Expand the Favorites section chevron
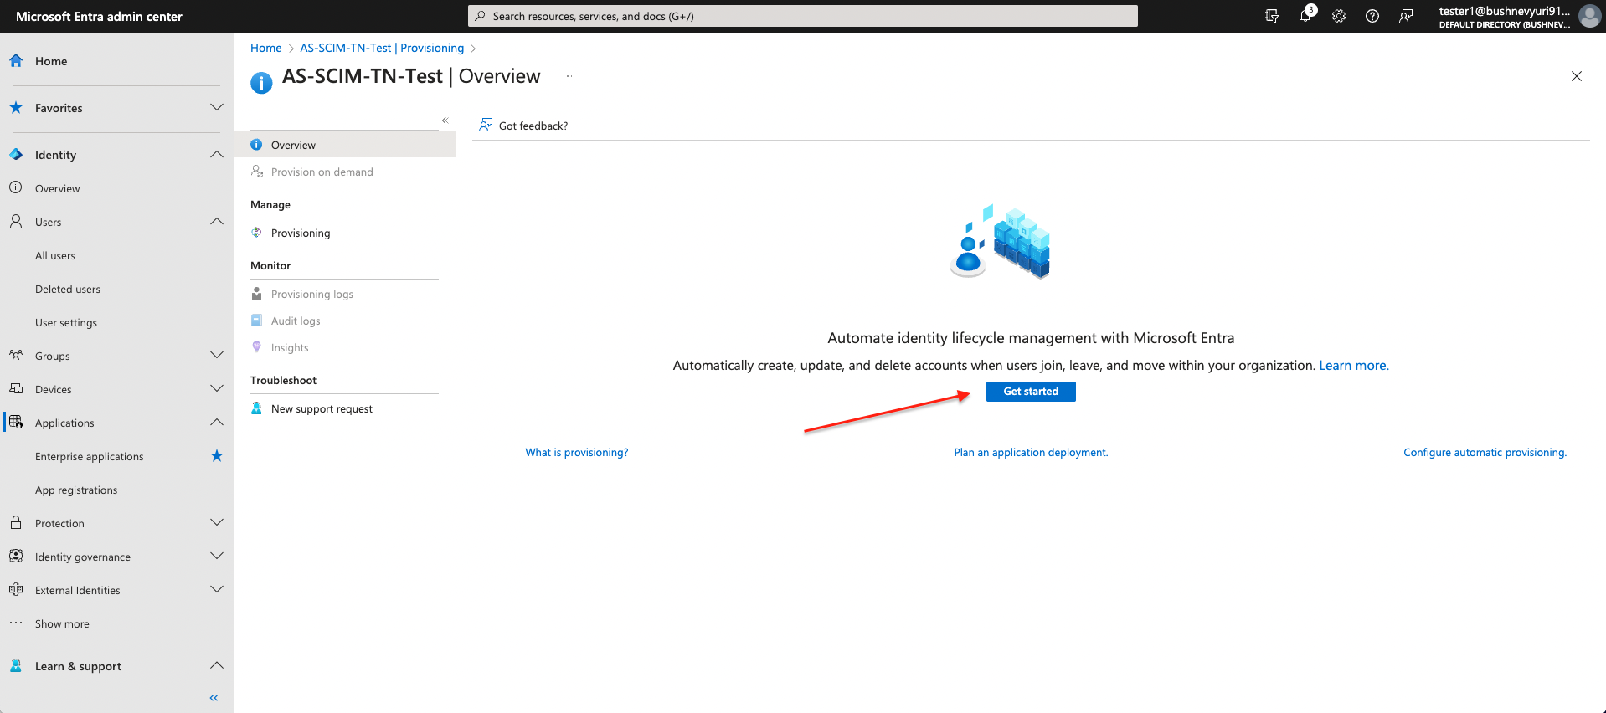The height and width of the screenshot is (713, 1606). [217, 107]
